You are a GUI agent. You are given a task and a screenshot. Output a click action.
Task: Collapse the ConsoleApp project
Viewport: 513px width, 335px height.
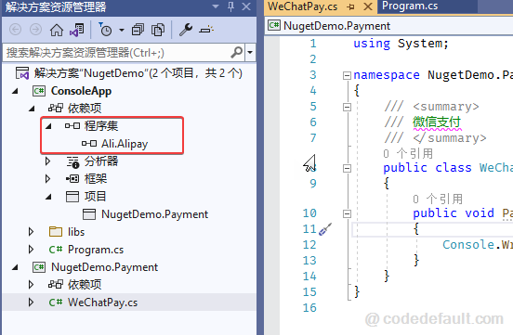click(15, 91)
